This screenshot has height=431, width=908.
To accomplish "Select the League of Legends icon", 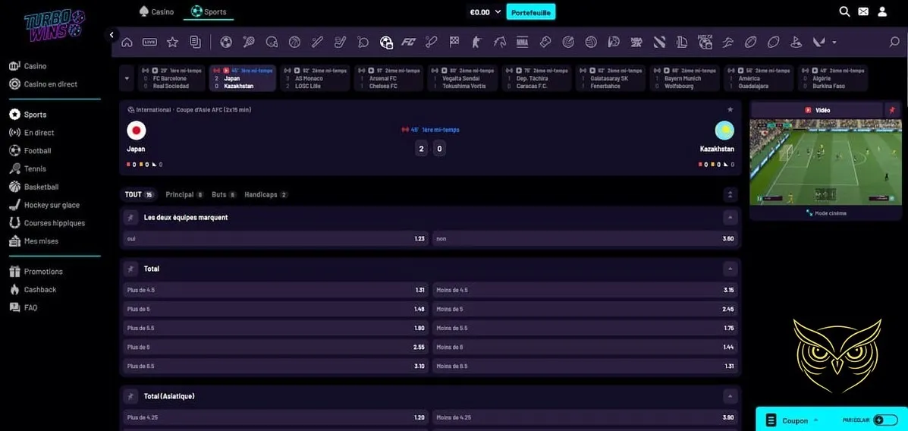I will click(x=682, y=42).
